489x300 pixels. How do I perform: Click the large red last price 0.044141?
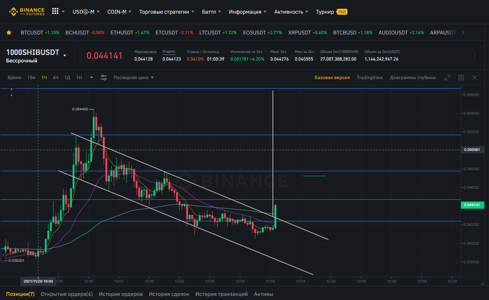(x=105, y=56)
